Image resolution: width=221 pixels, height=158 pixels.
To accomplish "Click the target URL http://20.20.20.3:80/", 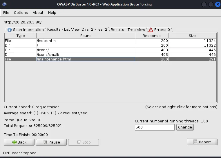I will 23,22.
